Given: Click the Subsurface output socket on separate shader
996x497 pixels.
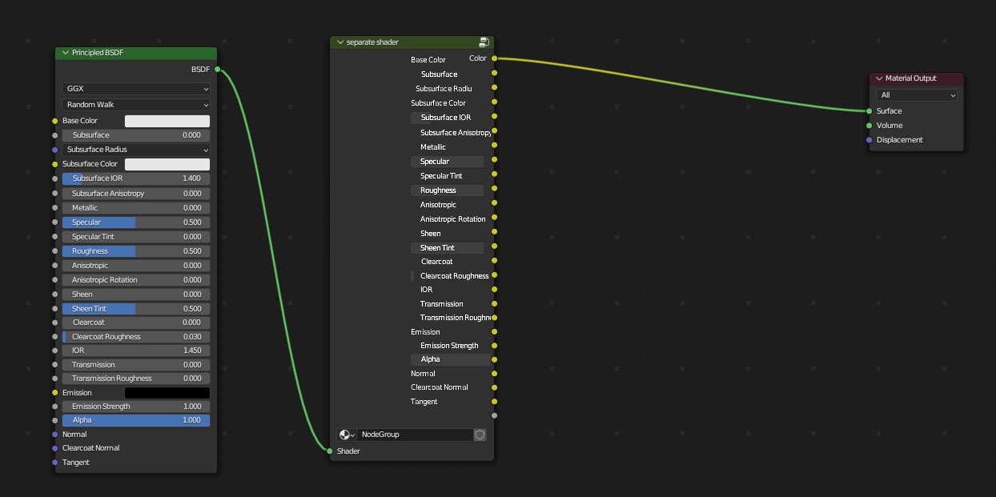Looking at the screenshot, I should pos(494,74).
